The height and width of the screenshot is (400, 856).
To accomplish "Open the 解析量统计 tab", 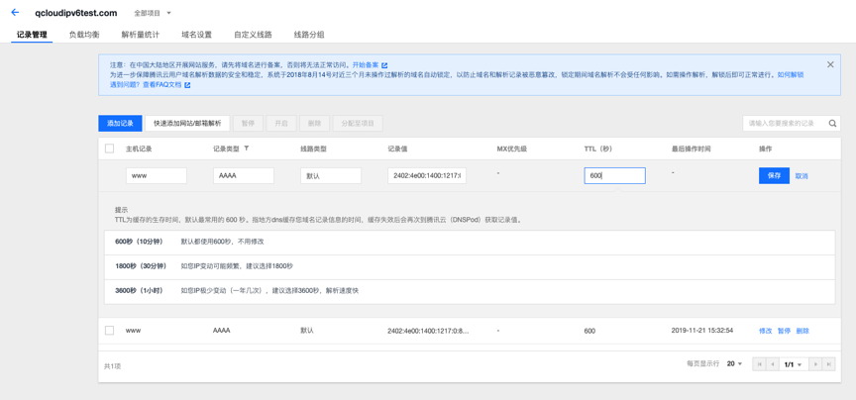I will point(141,35).
